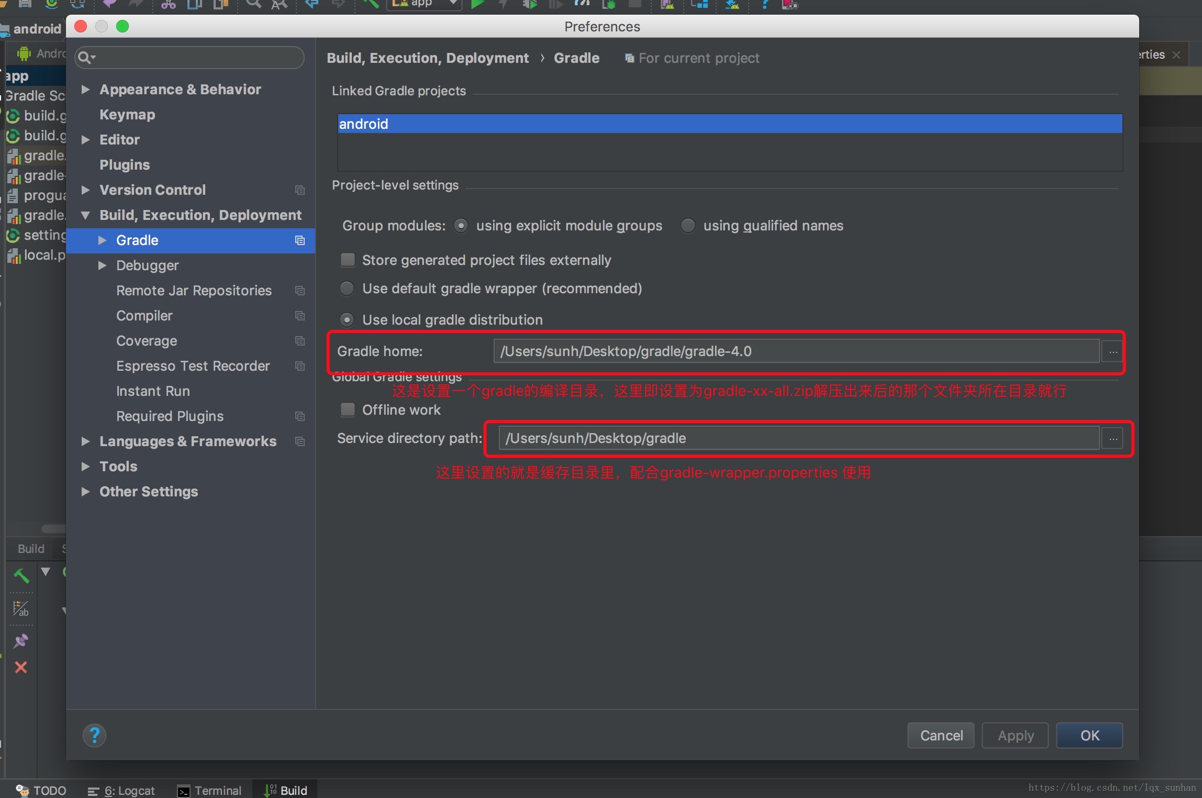Check Store generated project files externally

tap(348, 260)
